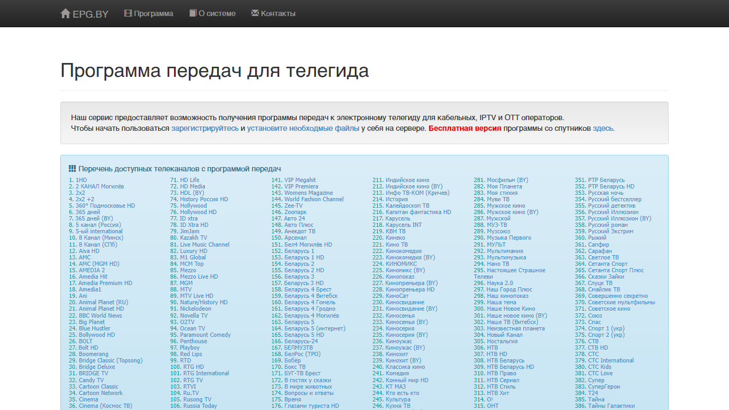Select channel Animal Planet (RU)
729x410 pixels.
[x=104, y=302]
